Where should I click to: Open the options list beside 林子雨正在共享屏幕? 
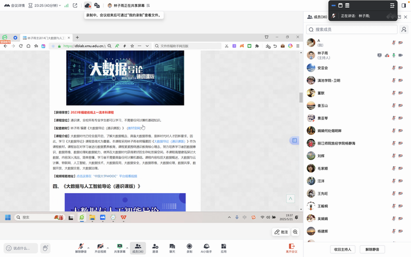tap(148, 6)
